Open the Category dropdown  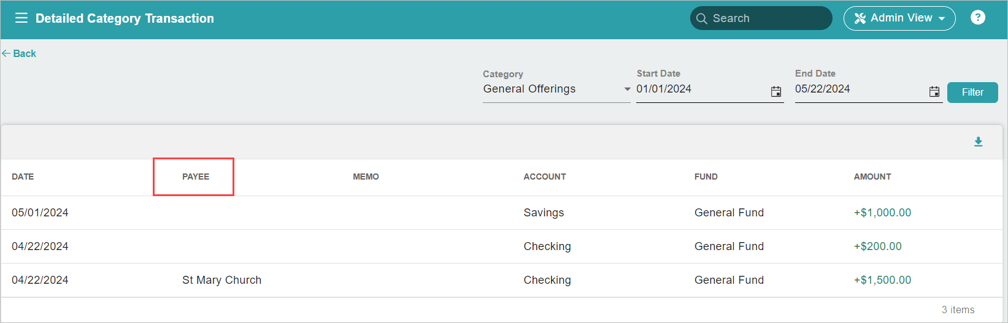point(556,89)
